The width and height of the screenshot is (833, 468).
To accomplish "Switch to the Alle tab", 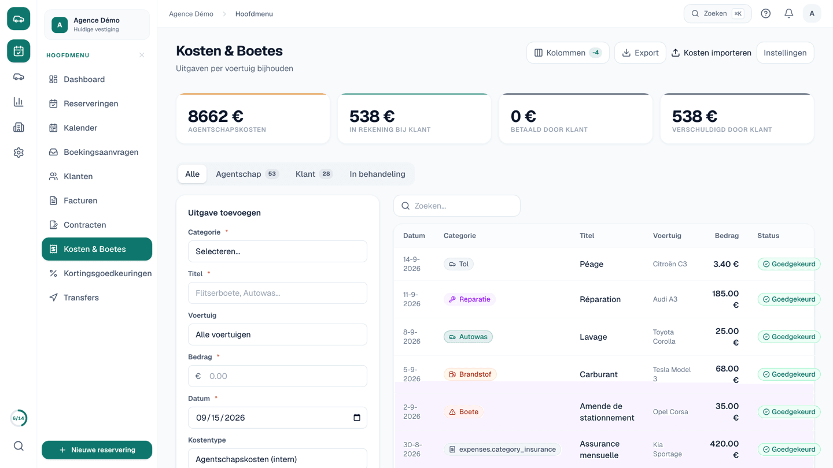I will click(x=192, y=174).
